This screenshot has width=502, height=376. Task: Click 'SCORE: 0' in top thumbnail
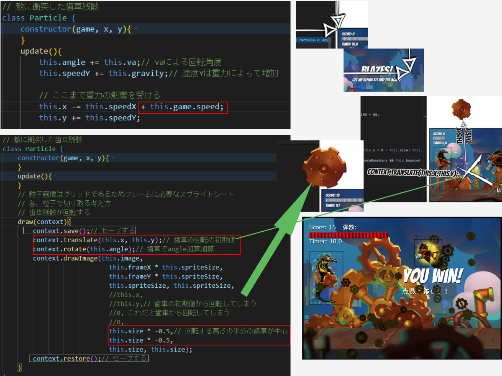coord(348,33)
